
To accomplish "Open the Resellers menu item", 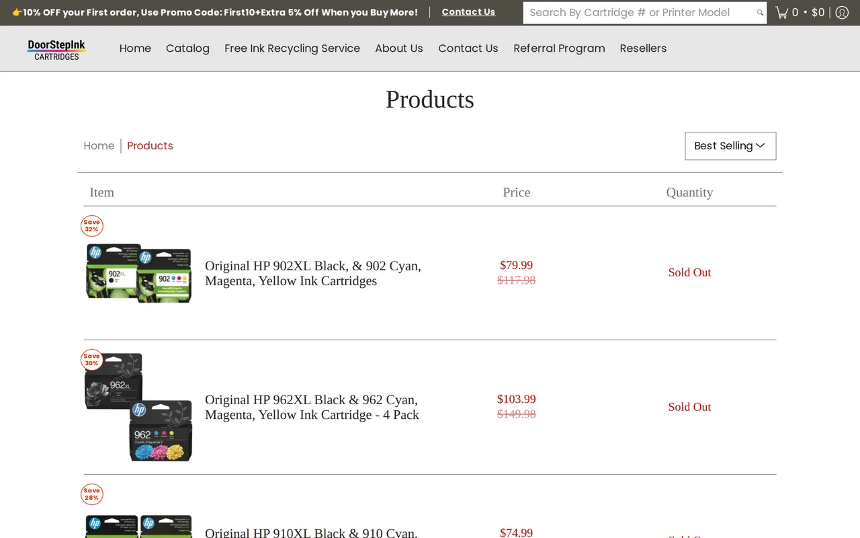I will click(x=643, y=48).
